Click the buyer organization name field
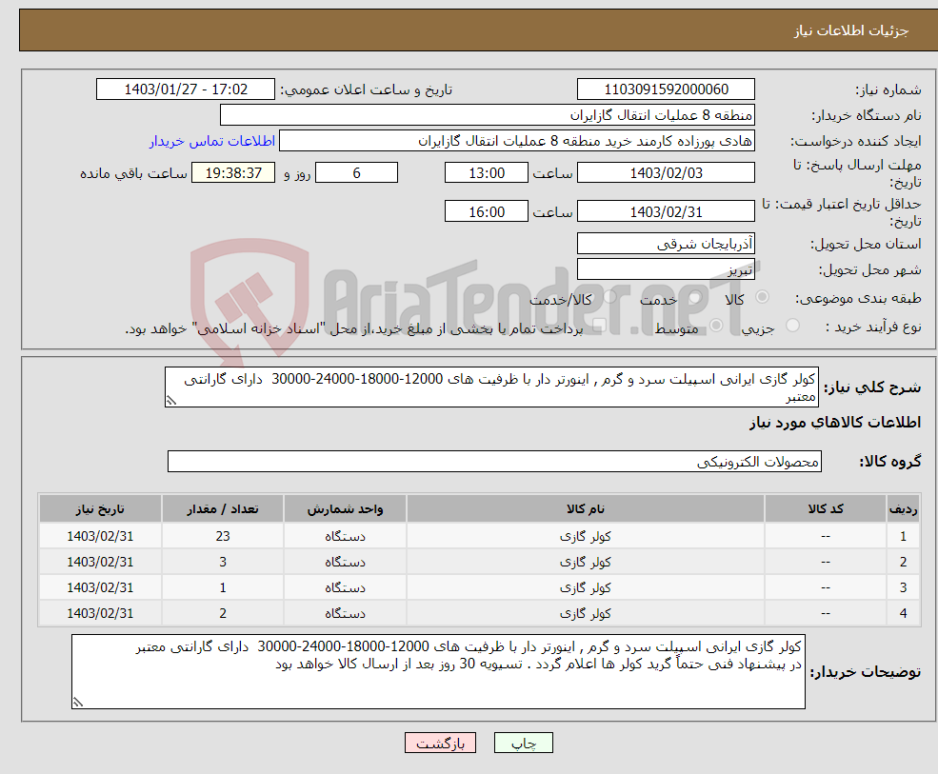This screenshot has height=774, width=938. coord(488,115)
